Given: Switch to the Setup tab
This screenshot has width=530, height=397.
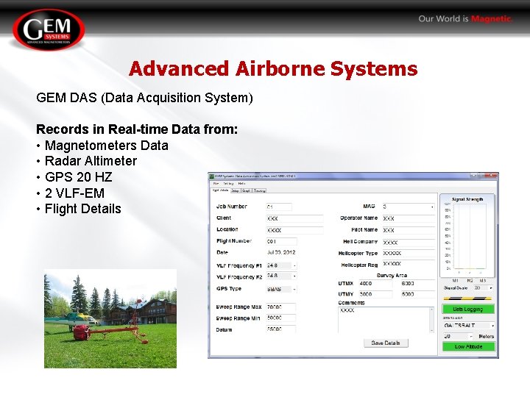Looking at the screenshot, I should [236, 190].
